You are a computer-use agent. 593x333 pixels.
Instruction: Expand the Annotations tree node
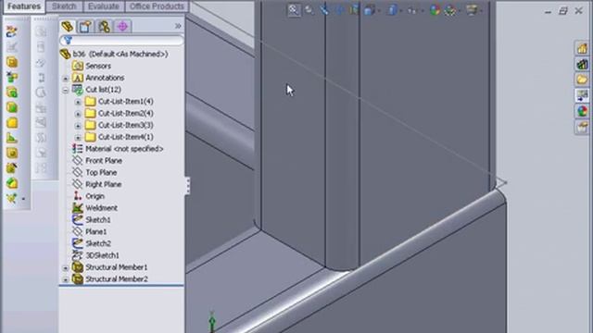[x=66, y=79]
